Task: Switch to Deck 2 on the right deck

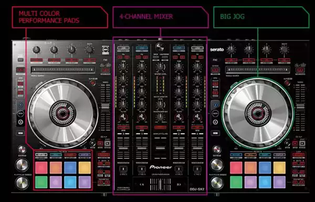Action: pyautogui.click(x=215, y=105)
